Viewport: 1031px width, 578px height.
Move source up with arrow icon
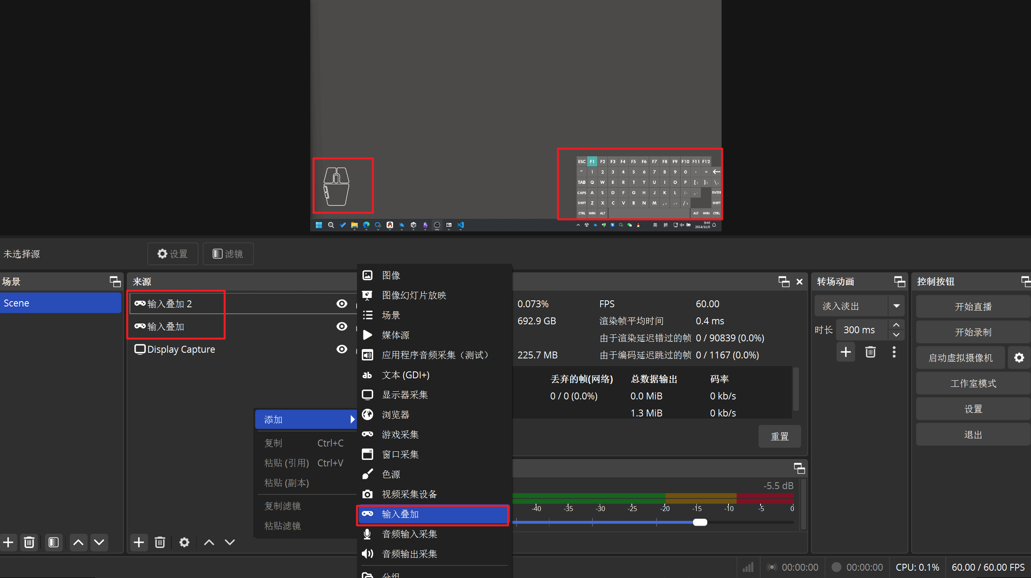[209, 542]
